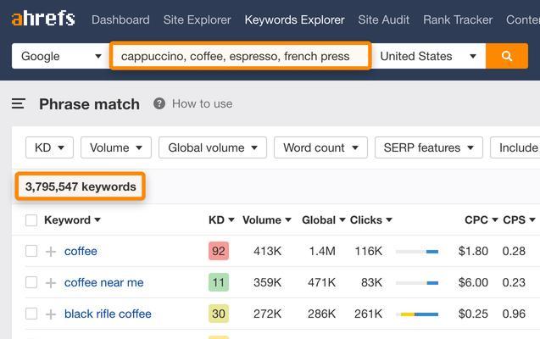Click the clicks distribution bar for coffee

[x=417, y=252]
